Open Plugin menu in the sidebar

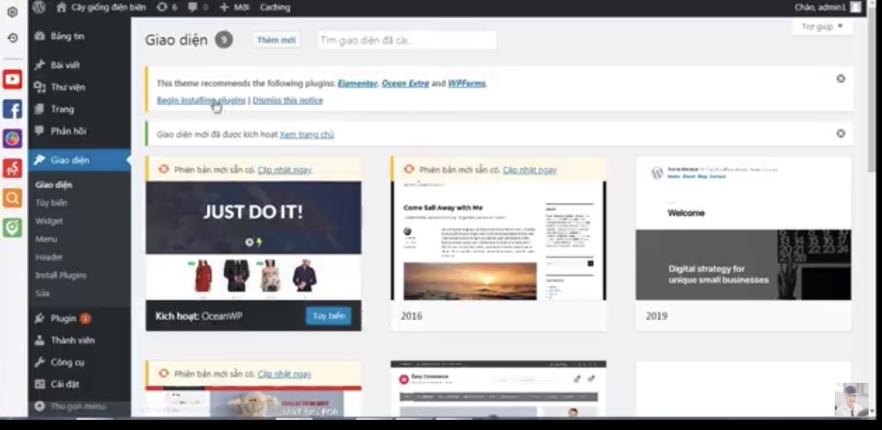coord(63,318)
